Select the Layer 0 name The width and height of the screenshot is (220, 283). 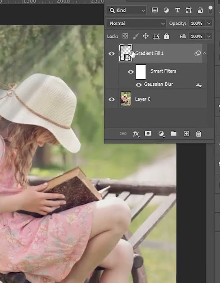tap(142, 99)
